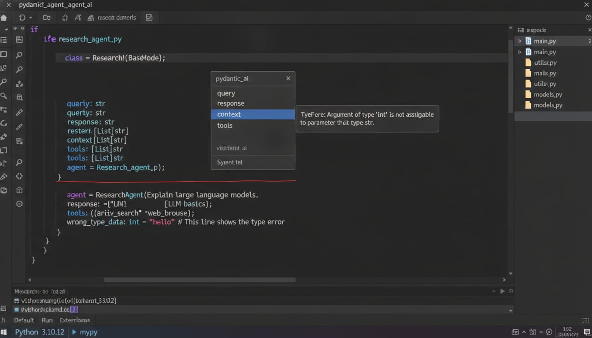592x338 pixels.
Task: Click the crop frame icon in the outer sidebar
Action: point(4,150)
